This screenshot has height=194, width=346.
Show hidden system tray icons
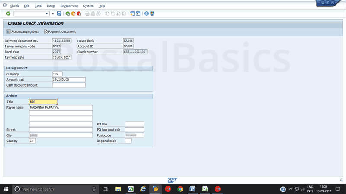291,189
